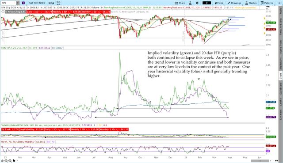Screen dimensions: 283x163
Task: Click the flask Edit Studies icon
Action: 190,3
